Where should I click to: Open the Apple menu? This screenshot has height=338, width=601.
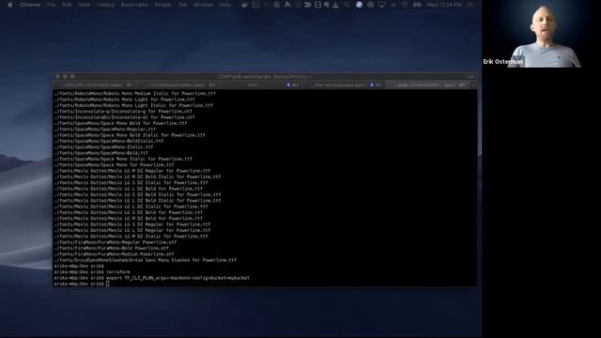[10, 5]
